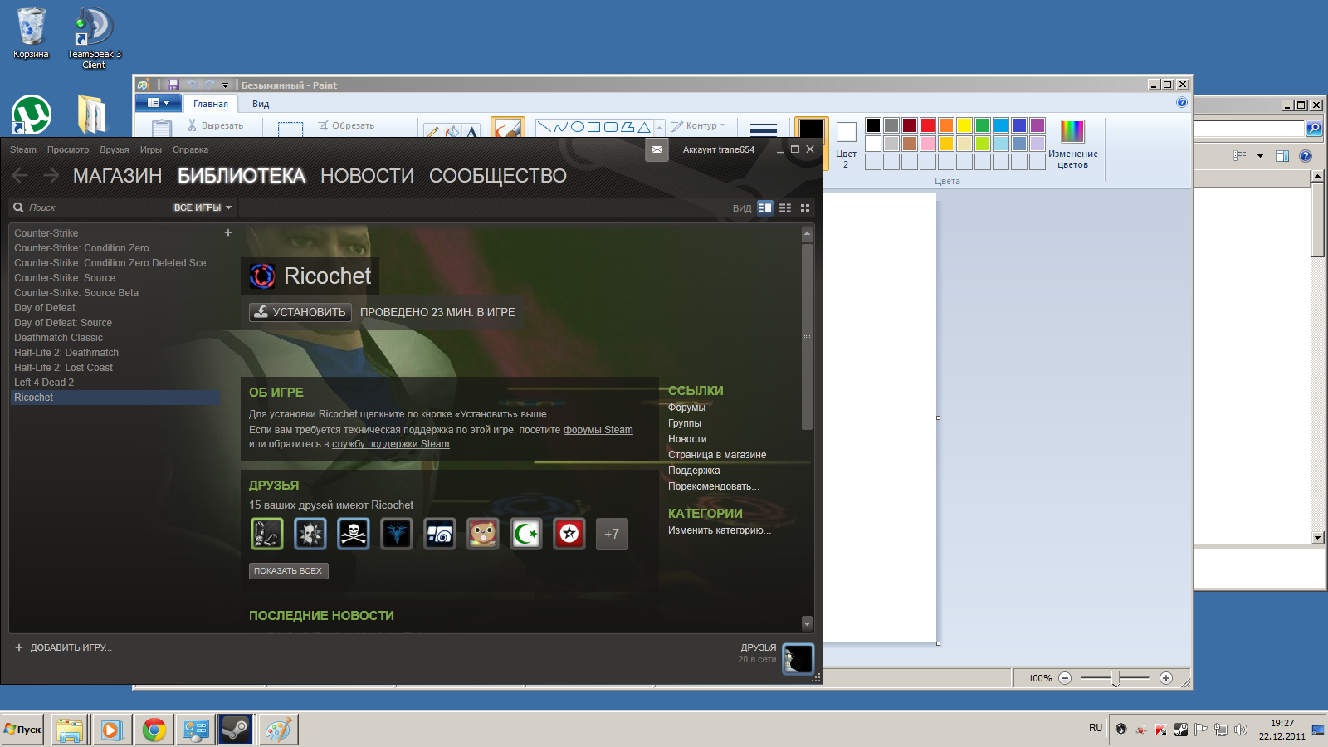This screenshot has width=1328, height=747.
Task: Click explorer search magnifier button
Action: pyautogui.click(x=1314, y=129)
